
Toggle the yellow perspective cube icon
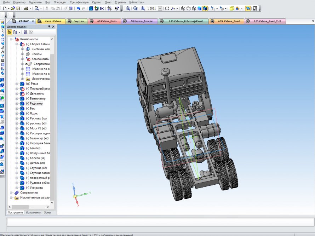click(231, 8)
